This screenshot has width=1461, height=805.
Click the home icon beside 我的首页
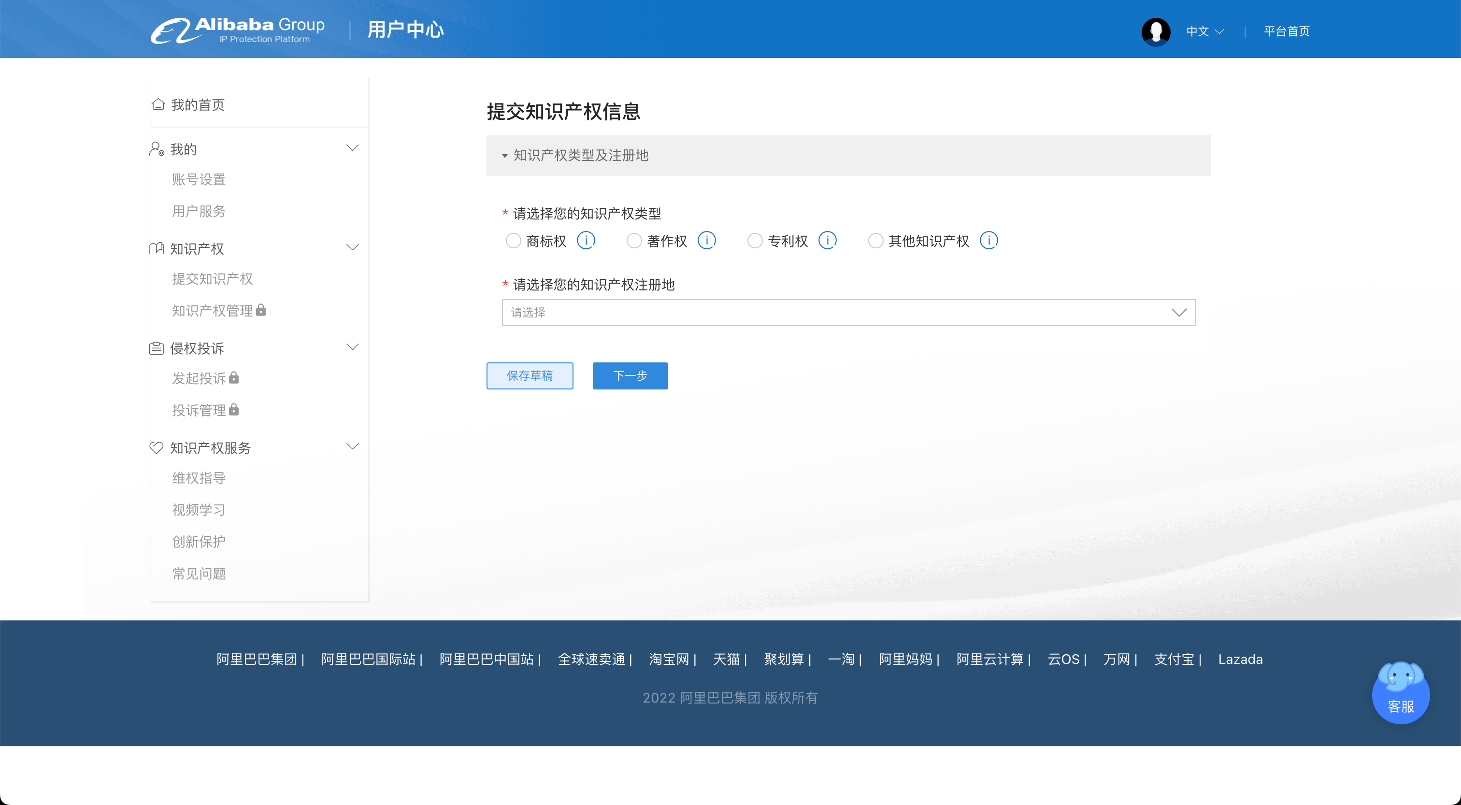point(158,104)
